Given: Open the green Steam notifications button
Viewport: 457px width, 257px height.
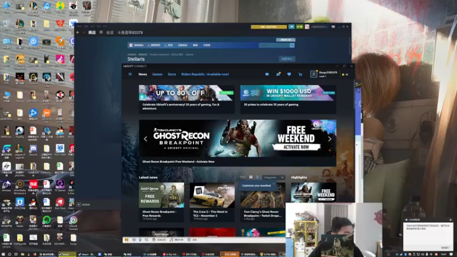Looking at the screenshot, I should (x=299, y=27).
